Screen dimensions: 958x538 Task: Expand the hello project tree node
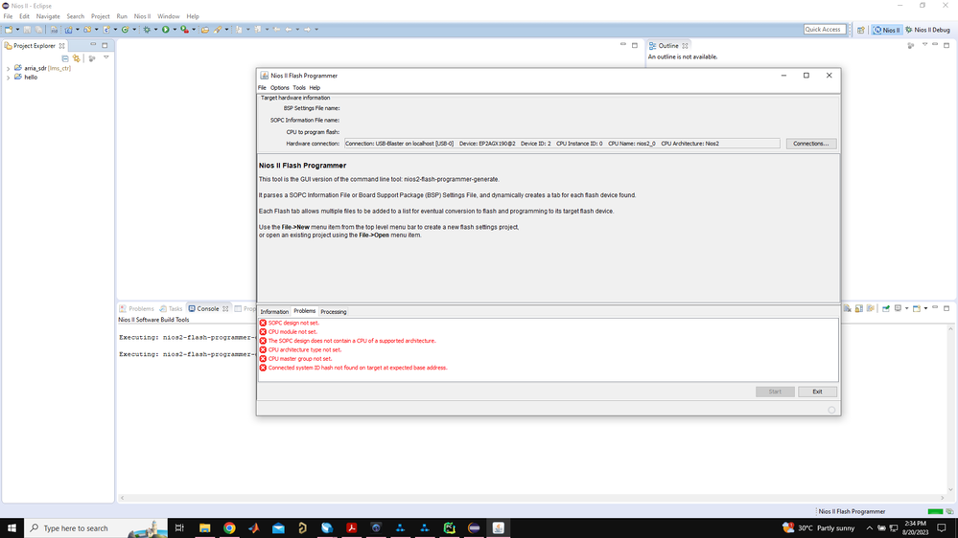9,78
